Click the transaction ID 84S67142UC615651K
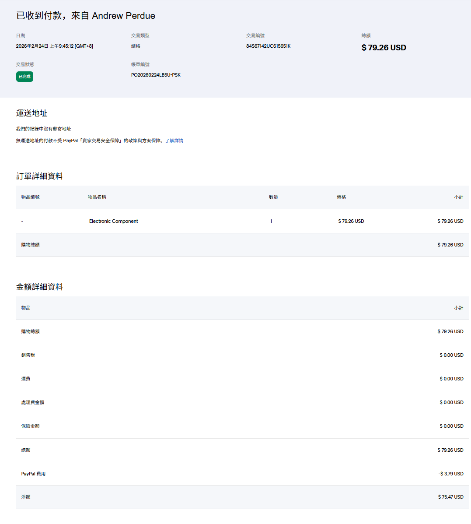 click(x=268, y=46)
